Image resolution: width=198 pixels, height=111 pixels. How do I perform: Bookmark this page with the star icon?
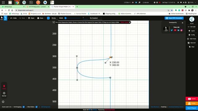click(x=172, y=10)
